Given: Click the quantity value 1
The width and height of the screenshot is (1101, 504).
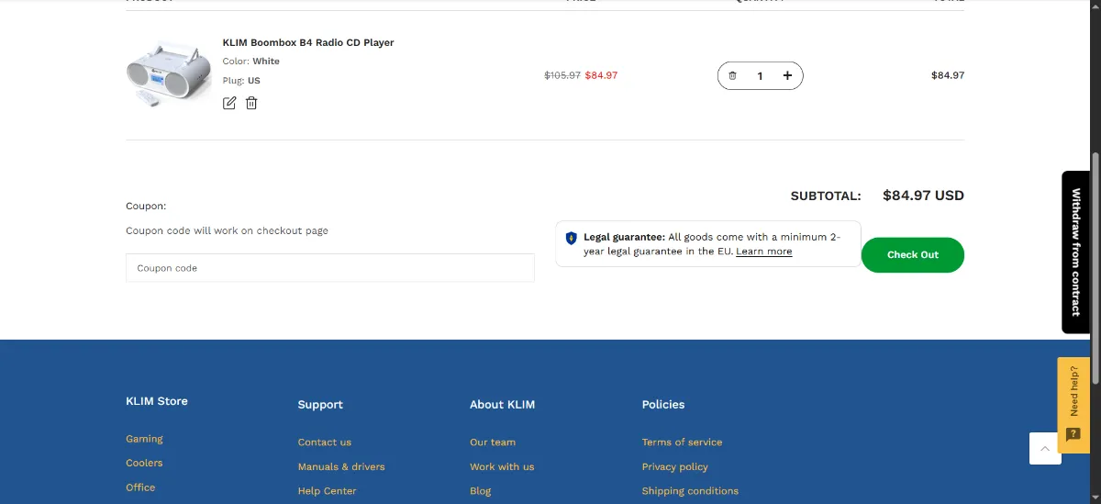Looking at the screenshot, I should tap(760, 76).
